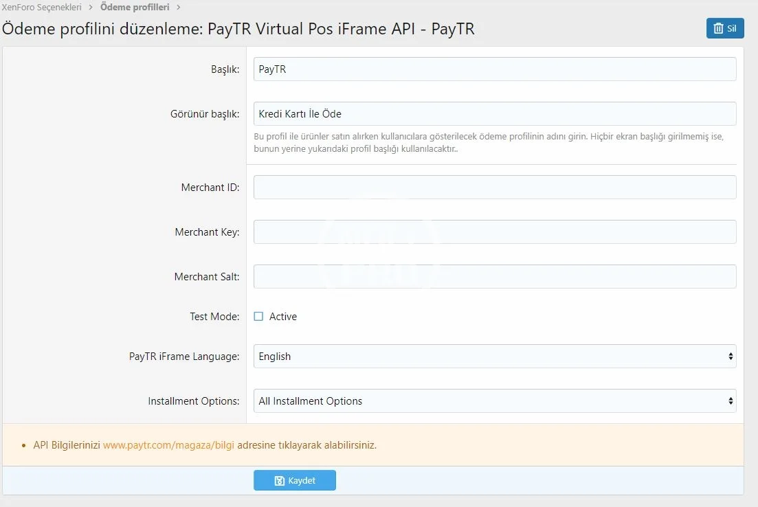758x507 pixels.
Task: Click the arrows on the English select box
Action: (x=730, y=357)
